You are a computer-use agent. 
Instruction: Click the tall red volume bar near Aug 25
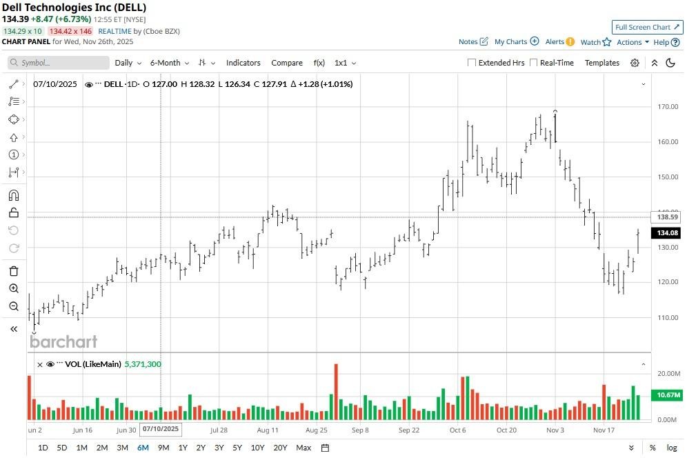click(x=336, y=392)
